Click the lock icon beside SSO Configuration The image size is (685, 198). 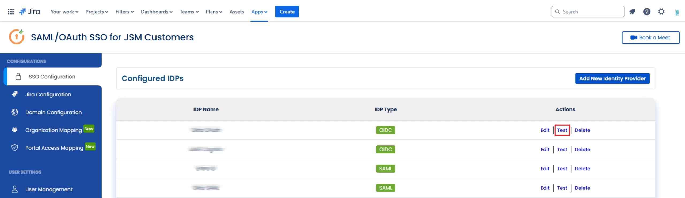tap(18, 77)
